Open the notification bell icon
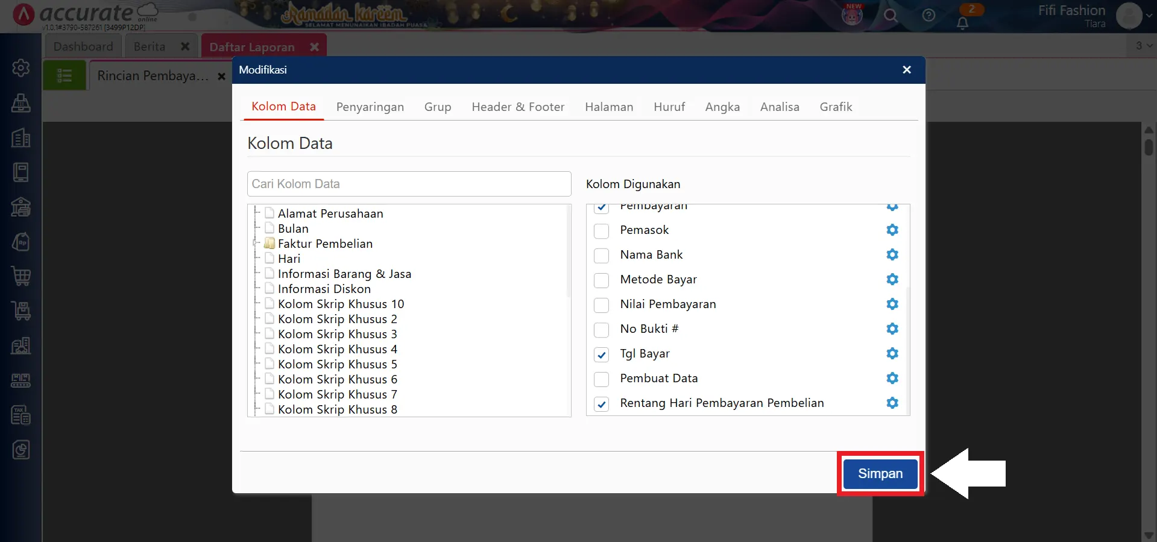Image resolution: width=1157 pixels, height=542 pixels. point(963,23)
